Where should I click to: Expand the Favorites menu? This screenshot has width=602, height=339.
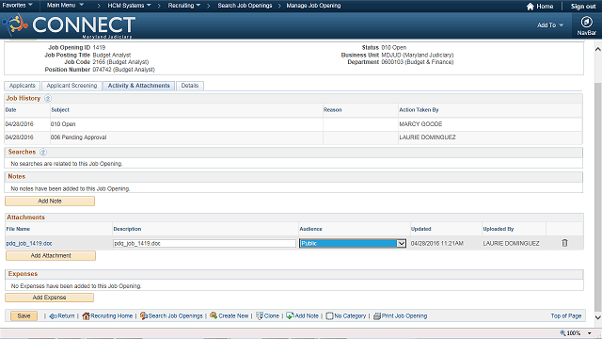pos(17,6)
